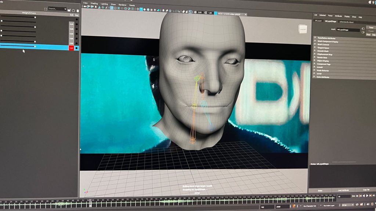Open the viewport View menu

coord(85,3)
